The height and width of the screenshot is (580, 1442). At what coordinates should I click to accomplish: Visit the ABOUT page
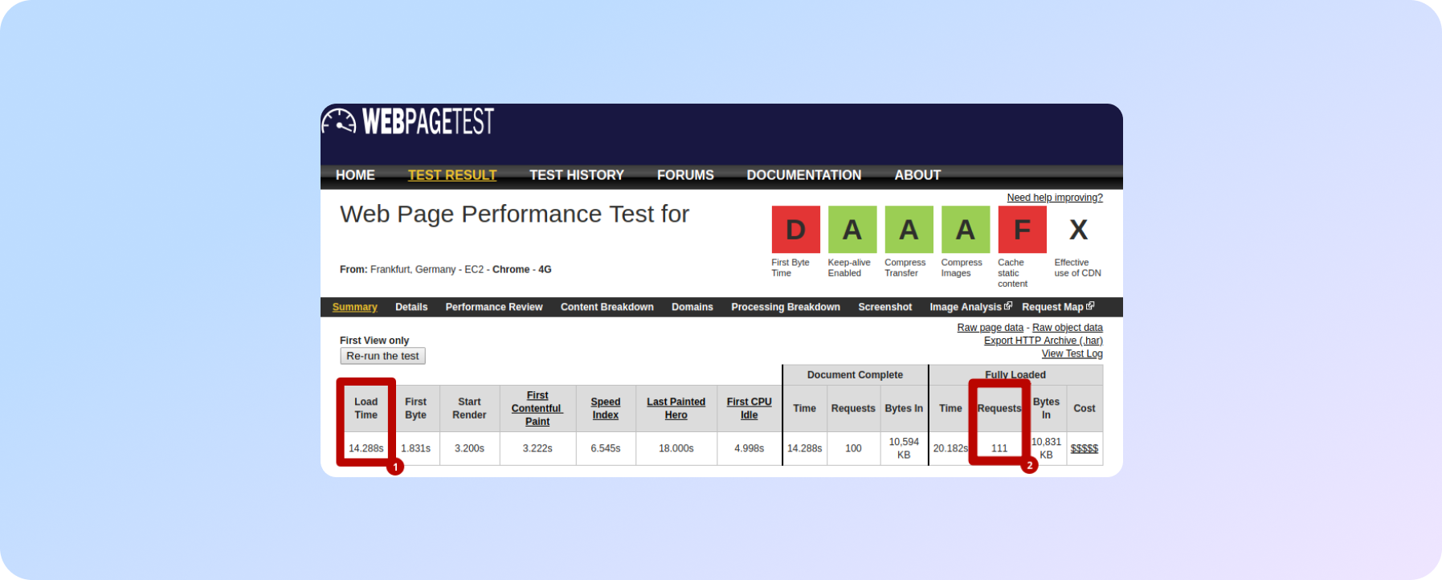[x=917, y=175]
